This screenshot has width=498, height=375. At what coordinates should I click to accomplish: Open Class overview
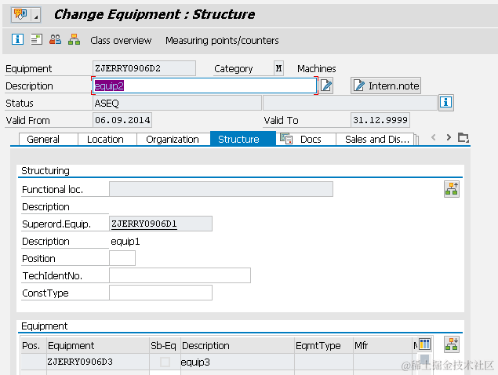click(x=121, y=41)
